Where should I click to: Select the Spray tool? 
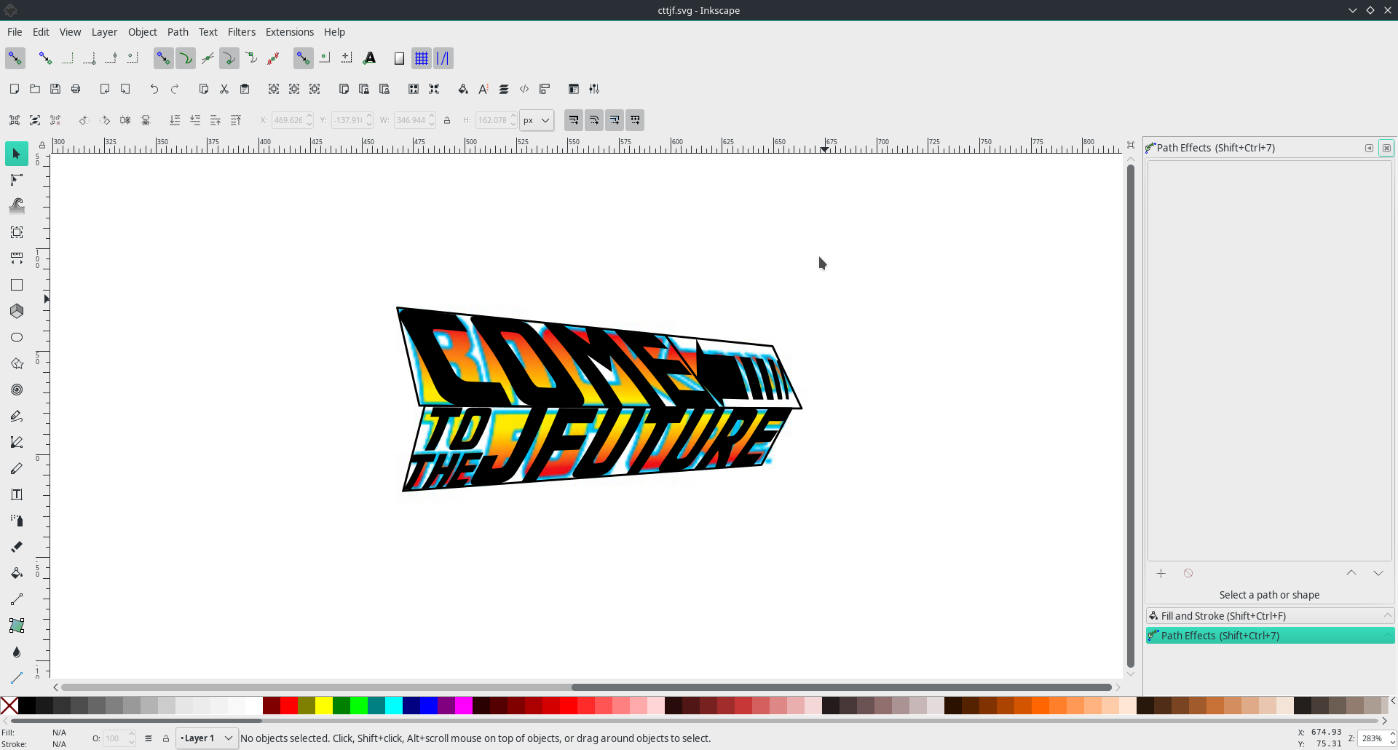click(x=16, y=521)
